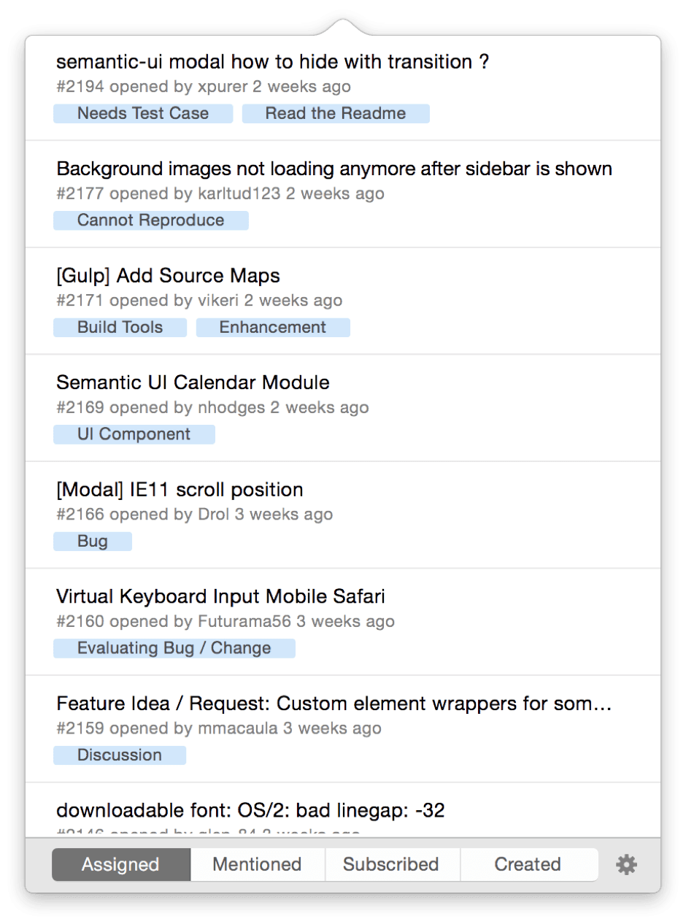Click the Evaluating Bug / Change label
Screen dimensions: 686x924
click(174, 648)
